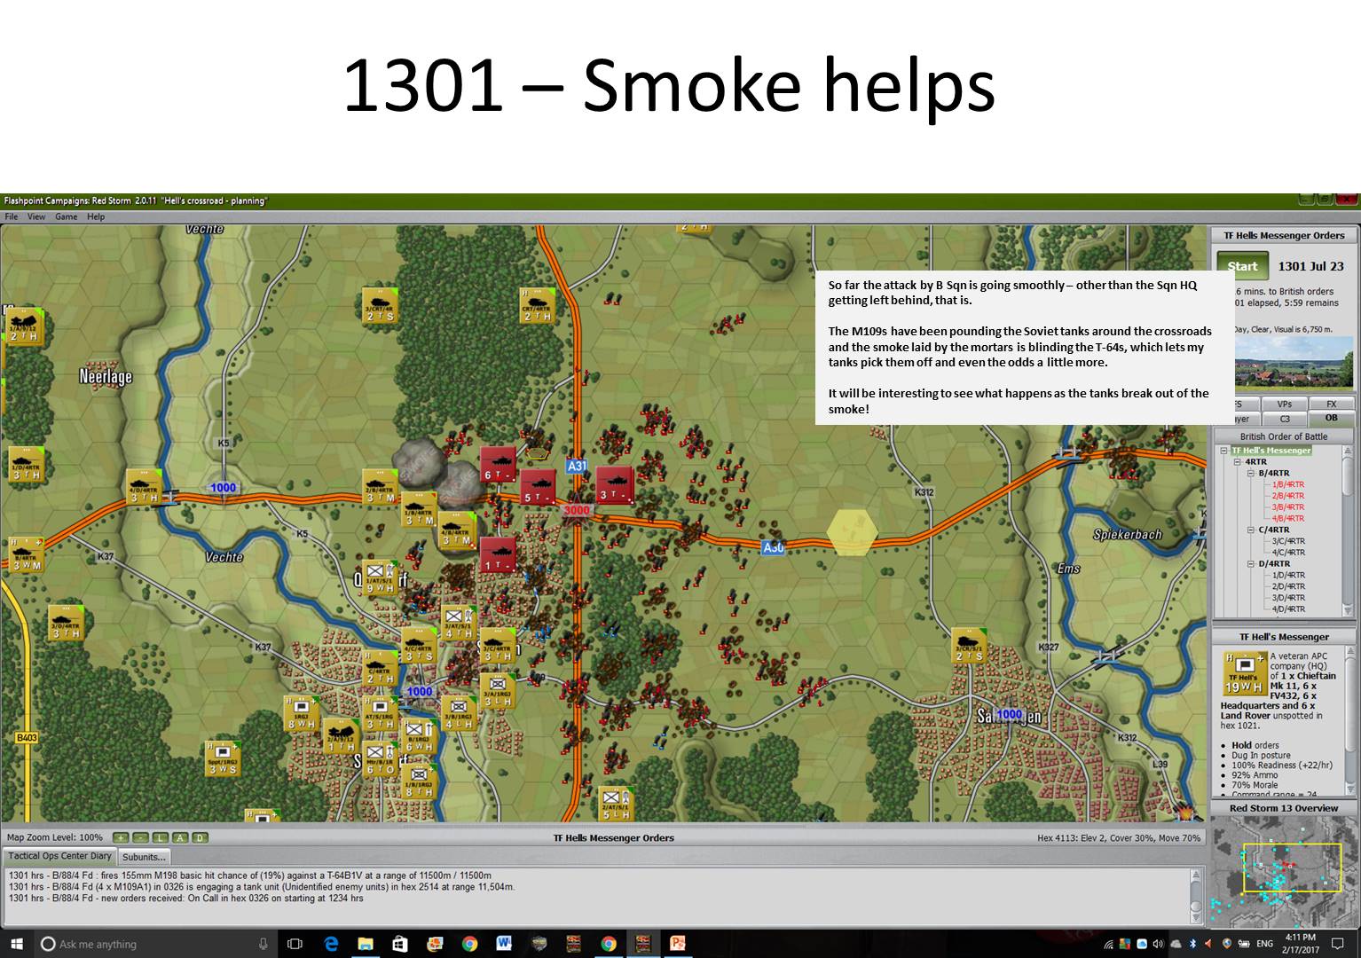
Task: Click the highlighted yellow hex on A30 road
Action: pos(853,531)
